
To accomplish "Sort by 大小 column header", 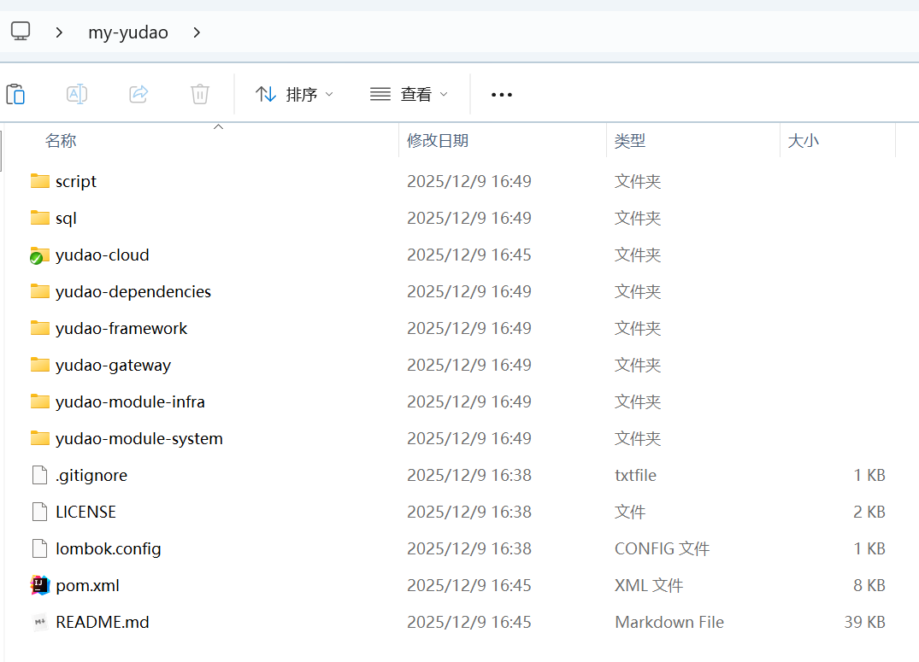I will tap(803, 141).
